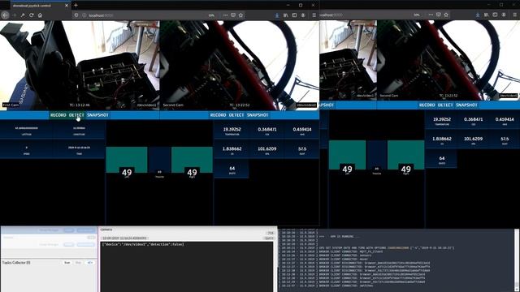Select 0.459414 reading in left window
The height and width of the screenshot is (292, 520).
pos(302,130)
